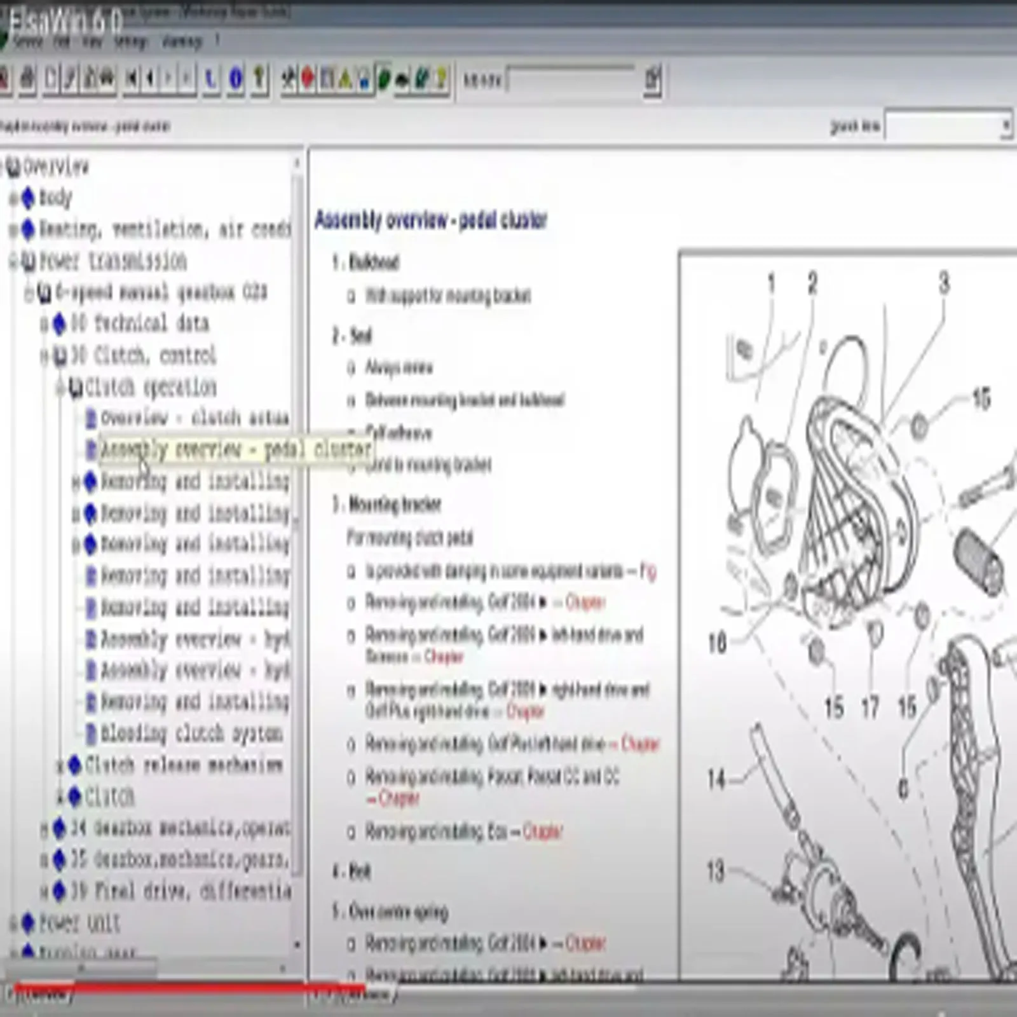
Task: Select Overview - clutch actuation tree item
Action: (195, 418)
